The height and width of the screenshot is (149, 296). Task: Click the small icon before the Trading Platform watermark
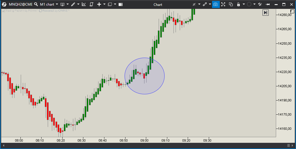tap(3, 11)
